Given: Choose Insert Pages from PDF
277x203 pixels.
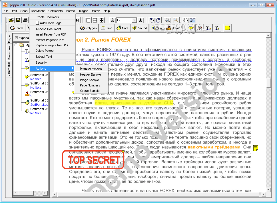Looking at the screenshot, I should point(53,34).
